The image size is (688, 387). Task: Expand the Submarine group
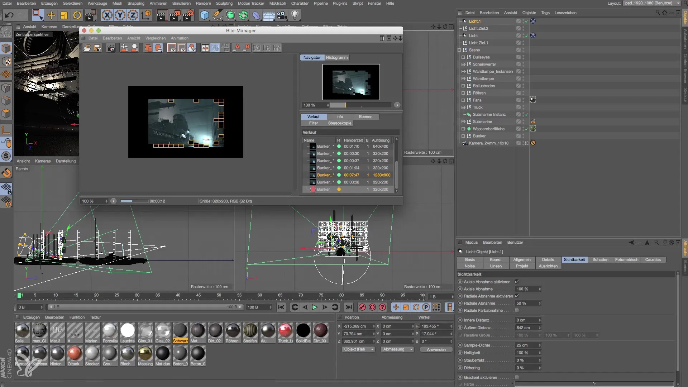point(463,121)
